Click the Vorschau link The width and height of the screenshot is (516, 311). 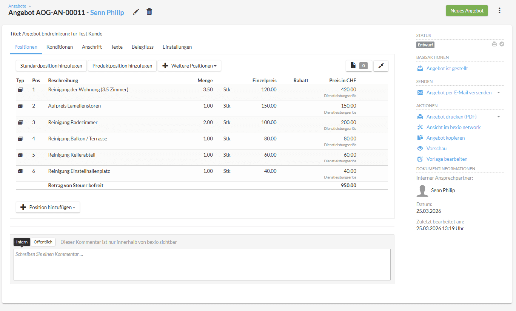436,148
